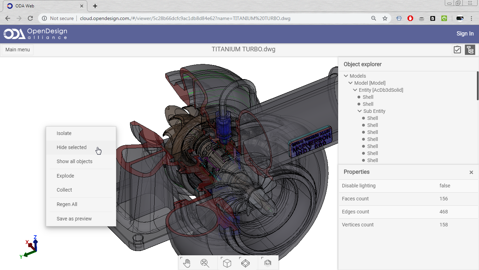Close the Properties panel
Image resolution: width=479 pixels, height=270 pixels.
point(471,172)
